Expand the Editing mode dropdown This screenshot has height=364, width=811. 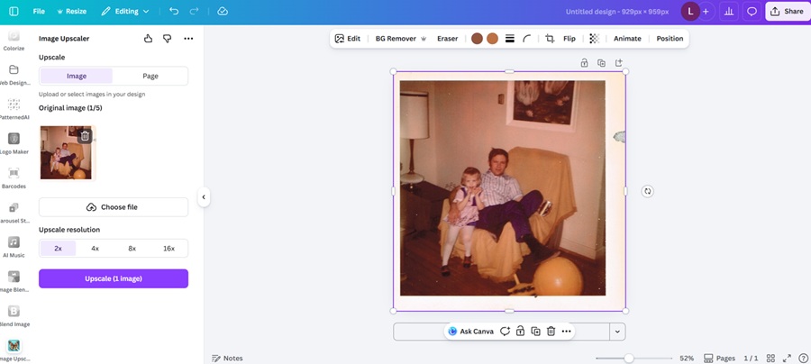coord(125,12)
